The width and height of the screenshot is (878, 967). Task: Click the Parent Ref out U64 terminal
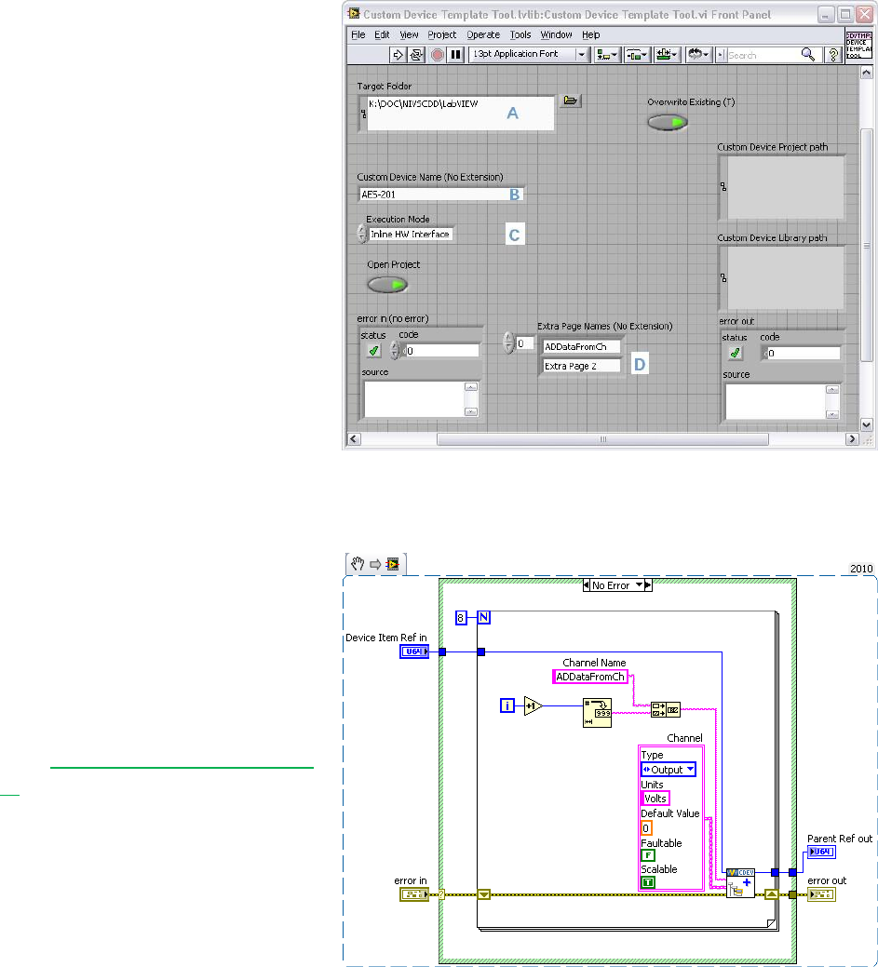tap(821, 852)
